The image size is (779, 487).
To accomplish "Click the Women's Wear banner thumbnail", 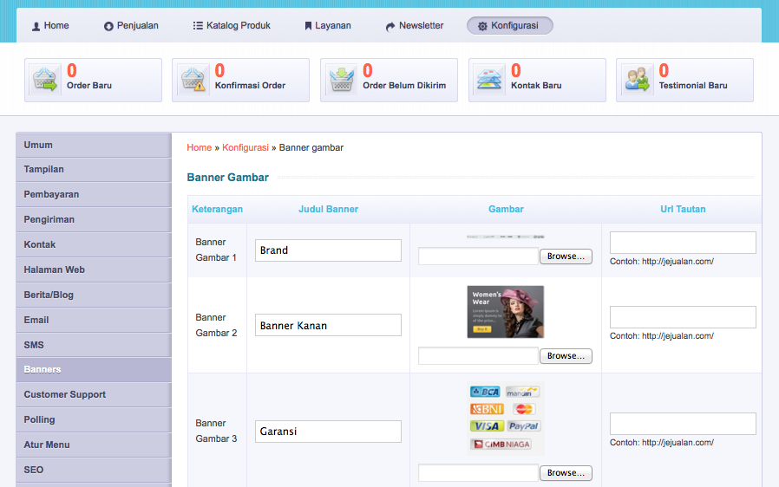I will (505, 312).
